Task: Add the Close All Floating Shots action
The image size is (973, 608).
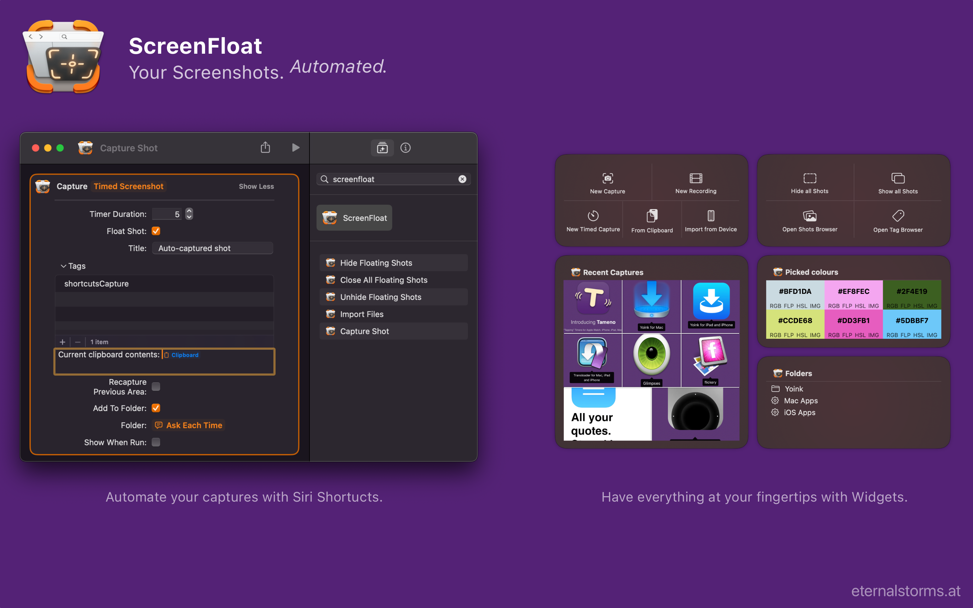Action: (x=393, y=280)
